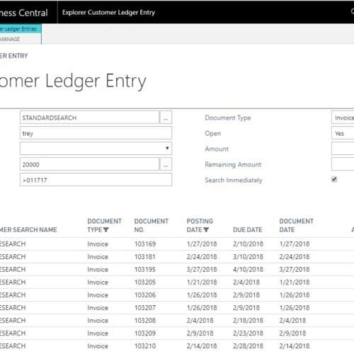Click the Open field showing Yes

pos(343,133)
